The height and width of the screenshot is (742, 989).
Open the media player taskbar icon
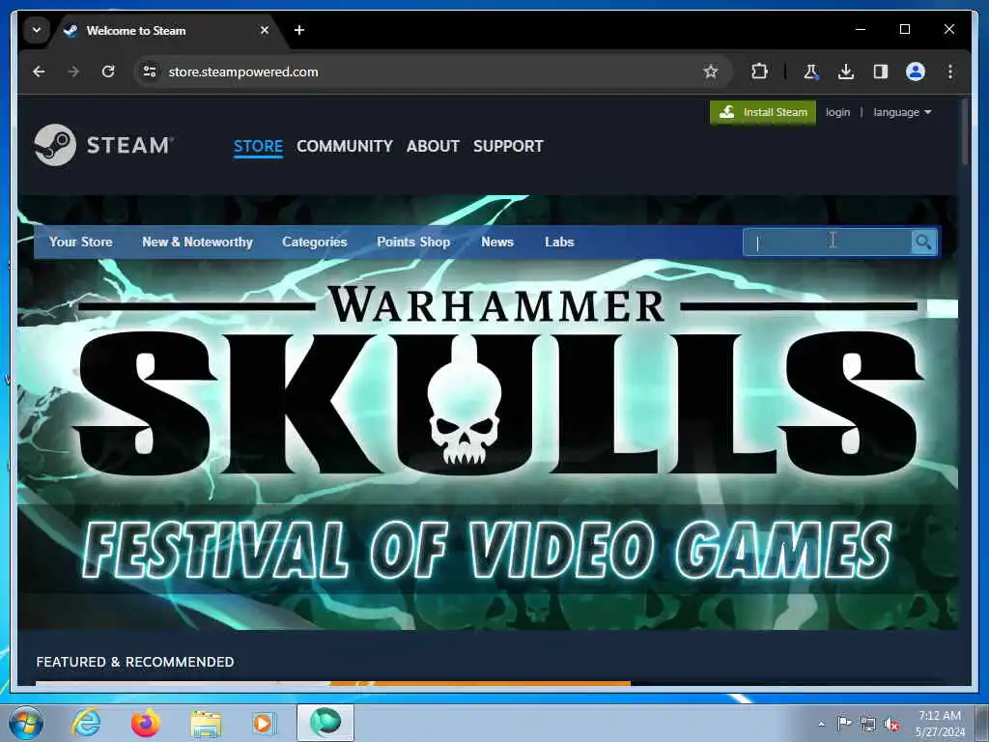264,723
